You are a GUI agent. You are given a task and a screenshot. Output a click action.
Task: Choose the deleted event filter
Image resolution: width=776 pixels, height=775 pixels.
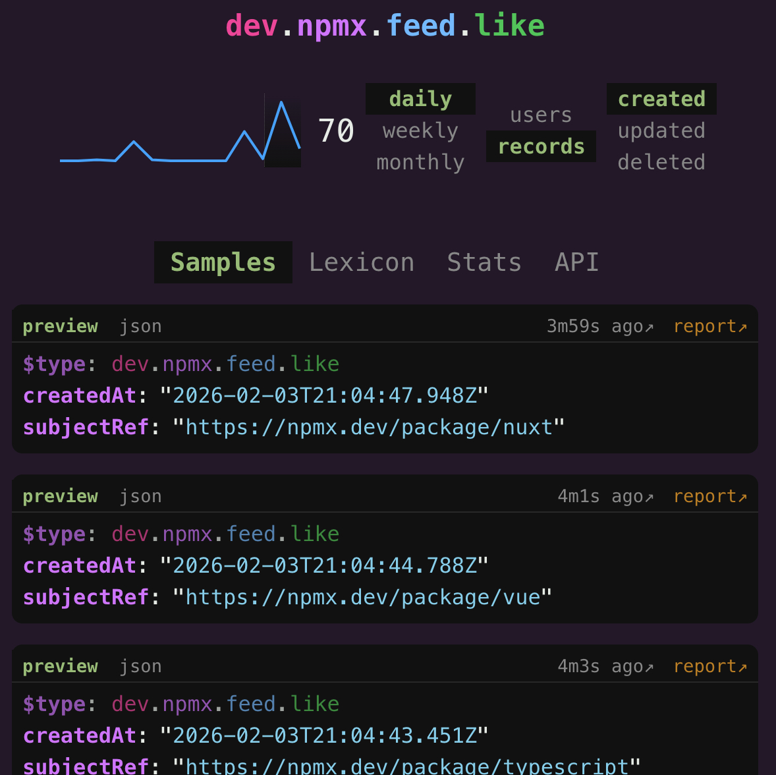[x=661, y=162]
